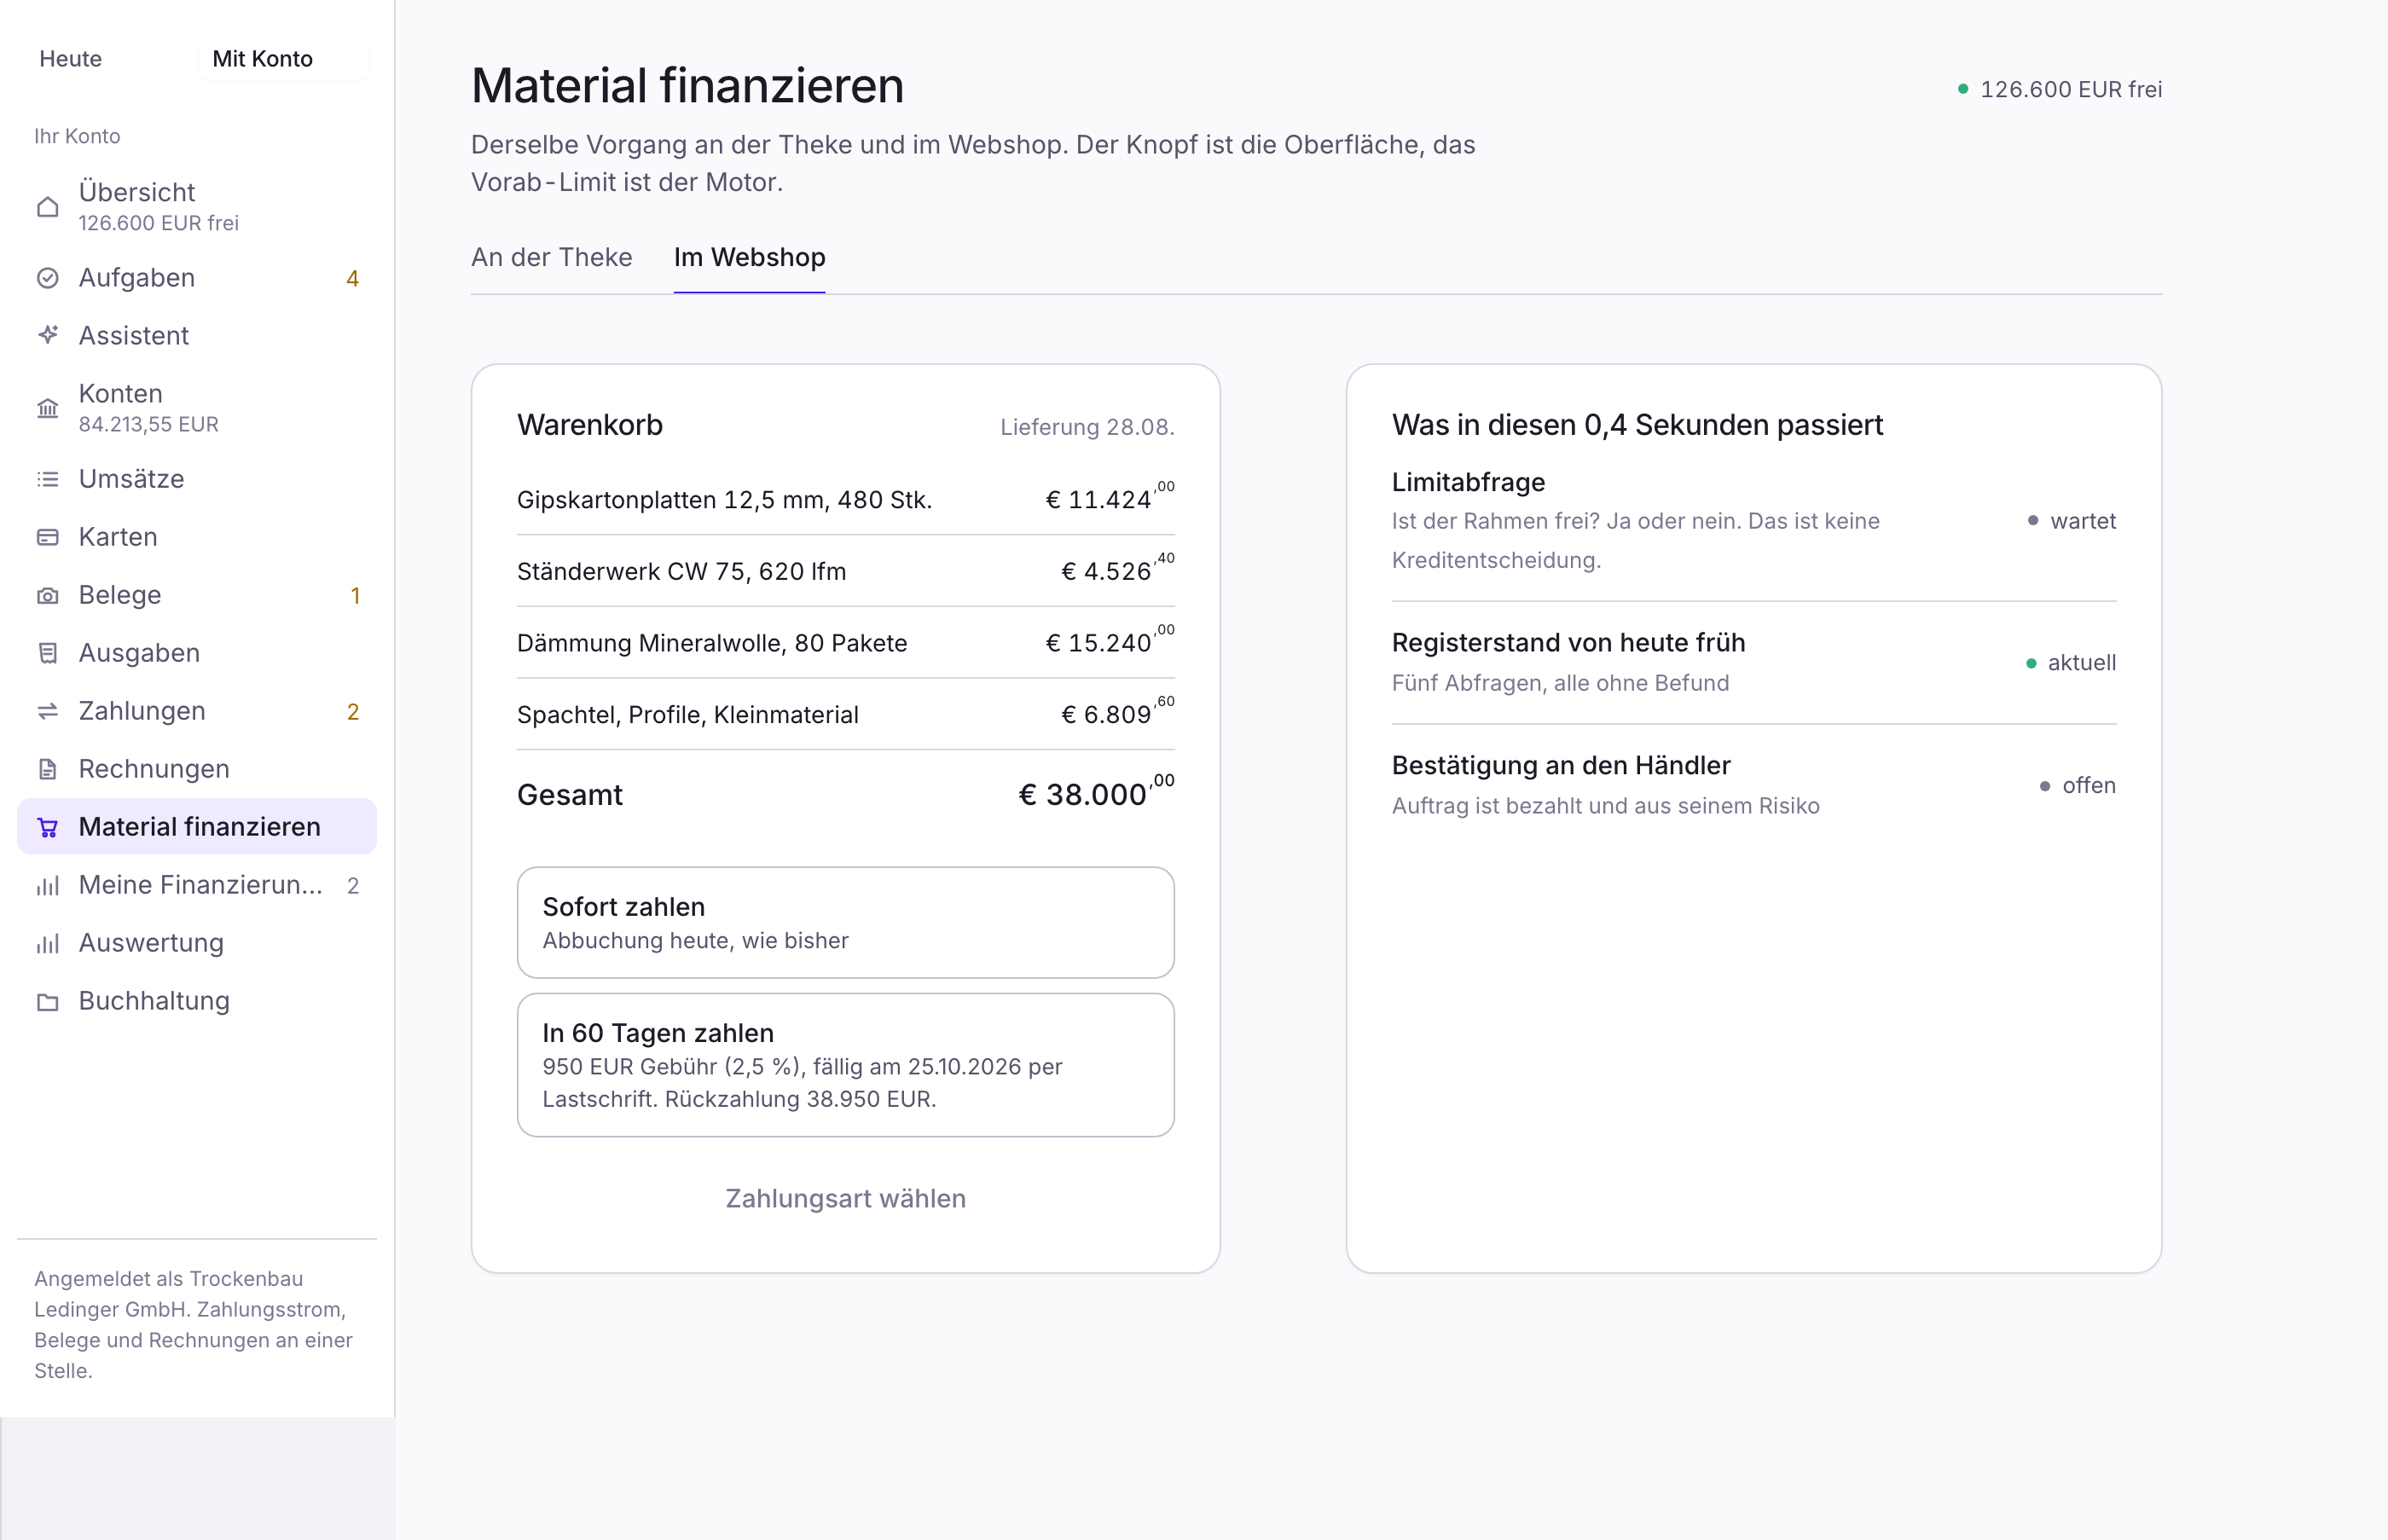This screenshot has width=2388, height=1540.
Task: Click the Gipskartonplatten 12,5 mm cart line
Action: (x=845, y=499)
